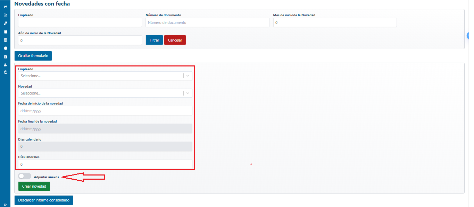This screenshot has height=207, width=474.
Task: Focus the filter Empleado text field
Action: pos(80,22)
